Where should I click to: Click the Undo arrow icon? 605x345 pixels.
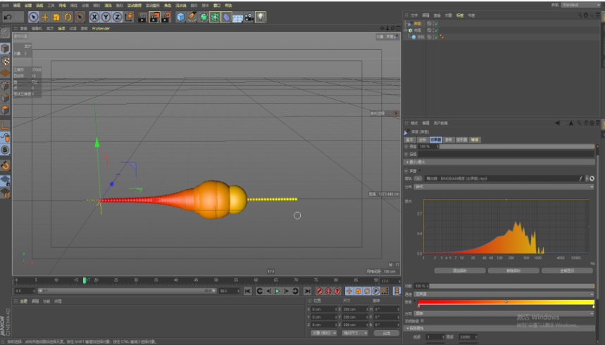coord(7,17)
